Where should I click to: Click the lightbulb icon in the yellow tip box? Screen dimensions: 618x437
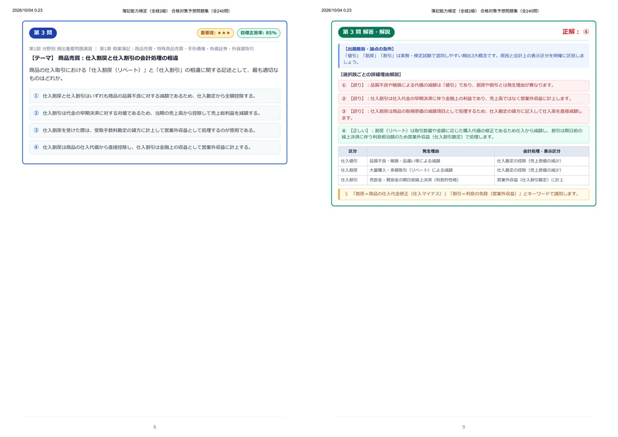point(346,194)
